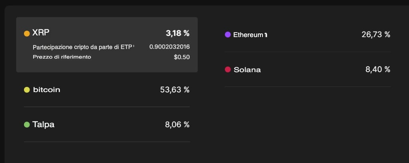Open the footnote marker after ETP
The height and width of the screenshot is (163, 409).
(134, 47)
